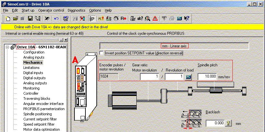
Task: Open the Diagnostics menu
Action: tap(76, 11)
